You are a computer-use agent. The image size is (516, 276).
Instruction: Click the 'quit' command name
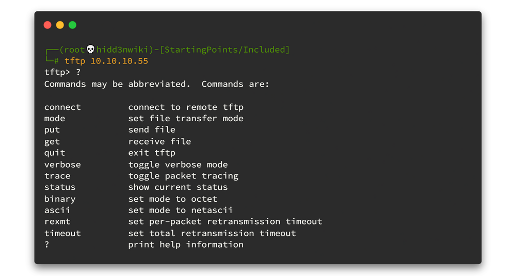(x=55, y=153)
